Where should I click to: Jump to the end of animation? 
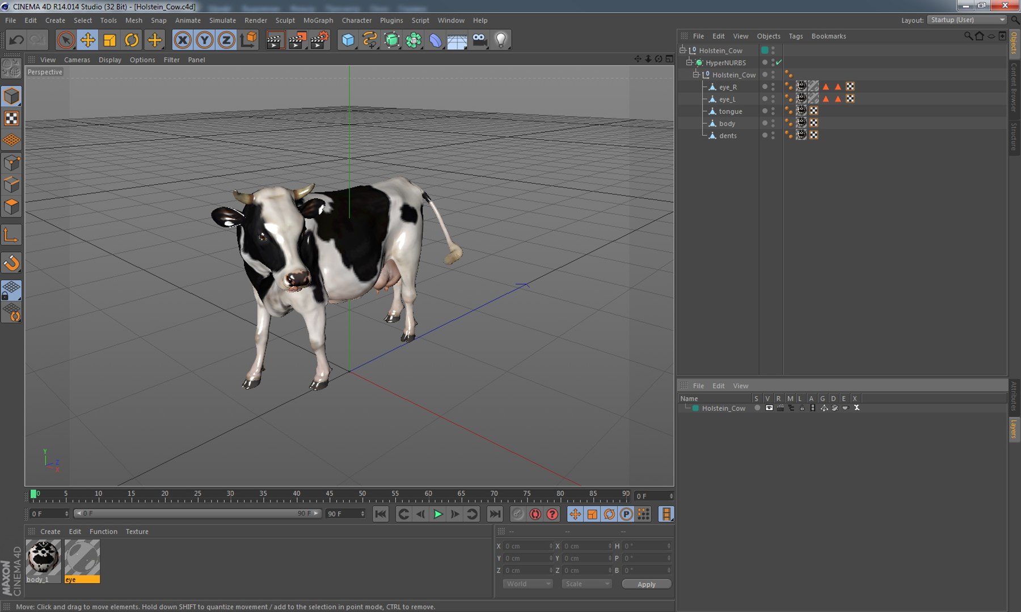point(495,514)
